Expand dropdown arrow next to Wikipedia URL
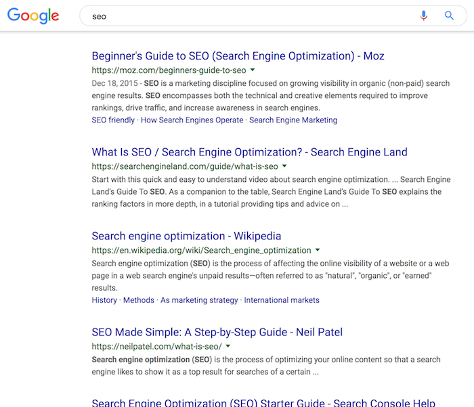This screenshot has width=474, height=407. [x=318, y=250]
